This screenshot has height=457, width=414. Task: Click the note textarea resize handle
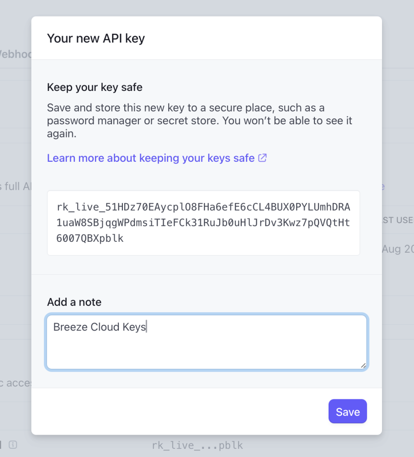[x=363, y=365]
